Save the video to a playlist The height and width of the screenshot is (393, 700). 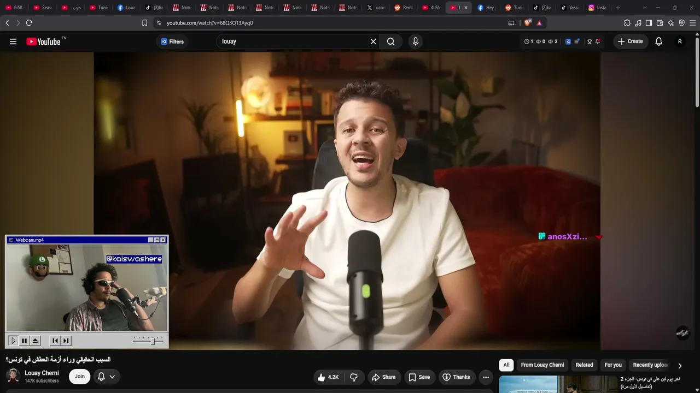coord(419,377)
